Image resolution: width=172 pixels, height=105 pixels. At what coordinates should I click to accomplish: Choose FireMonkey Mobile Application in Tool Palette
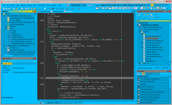coord(153,97)
